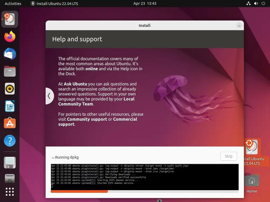Open the volume icon in top bar

coord(256,3)
